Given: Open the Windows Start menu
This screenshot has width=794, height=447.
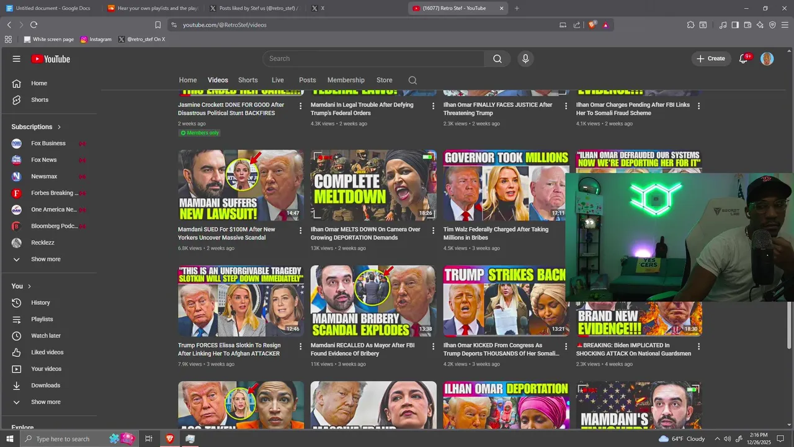Looking at the screenshot, I should pos(9,439).
